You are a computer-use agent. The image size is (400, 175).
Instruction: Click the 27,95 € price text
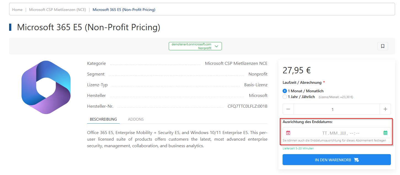(297, 70)
